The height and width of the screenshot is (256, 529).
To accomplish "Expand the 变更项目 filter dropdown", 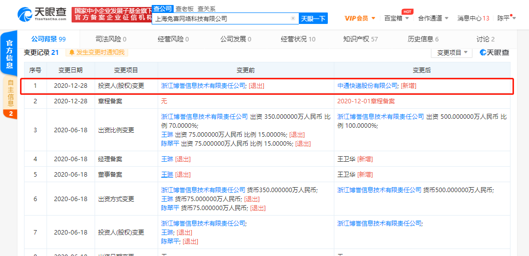I will tap(451, 52).
